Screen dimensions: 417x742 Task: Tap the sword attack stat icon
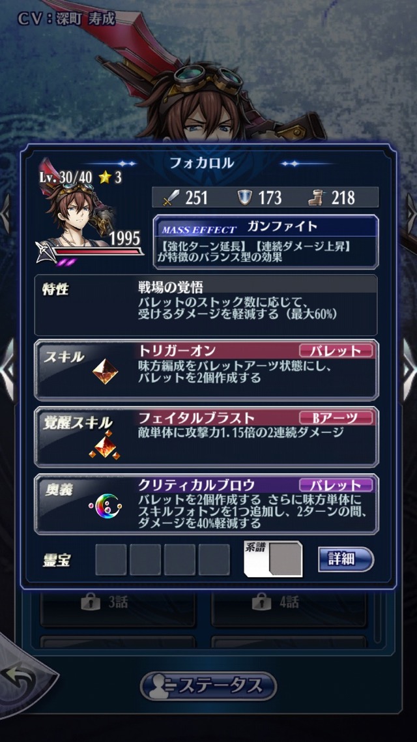click(170, 198)
